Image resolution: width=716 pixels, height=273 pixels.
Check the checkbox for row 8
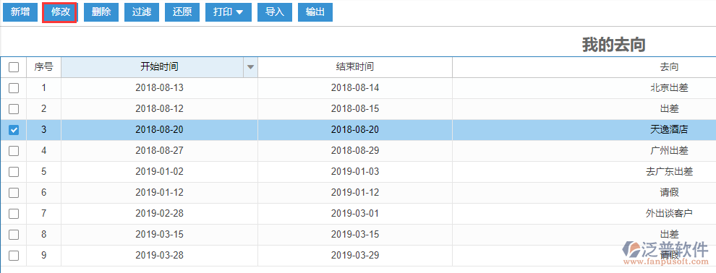pyautogui.click(x=14, y=235)
